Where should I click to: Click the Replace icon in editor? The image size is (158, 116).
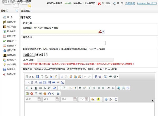100,77
